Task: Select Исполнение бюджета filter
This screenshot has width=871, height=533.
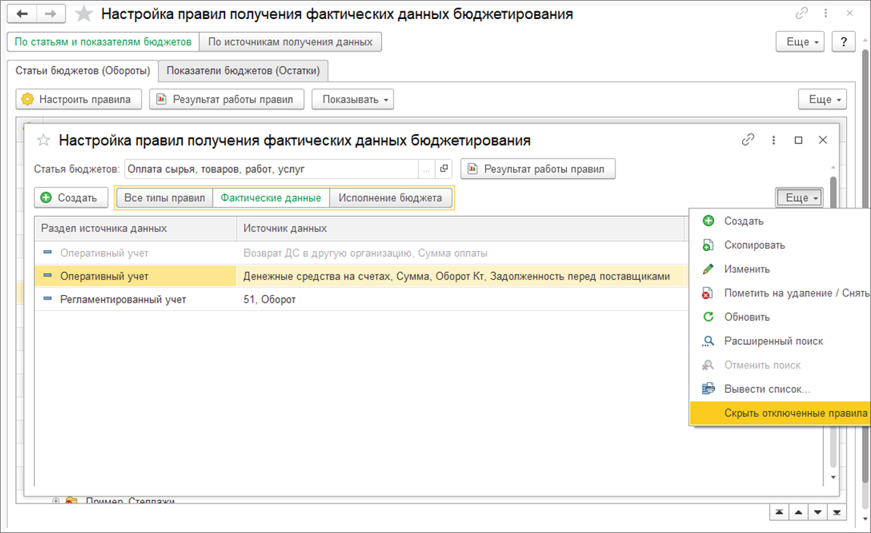Action: (390, 198)
